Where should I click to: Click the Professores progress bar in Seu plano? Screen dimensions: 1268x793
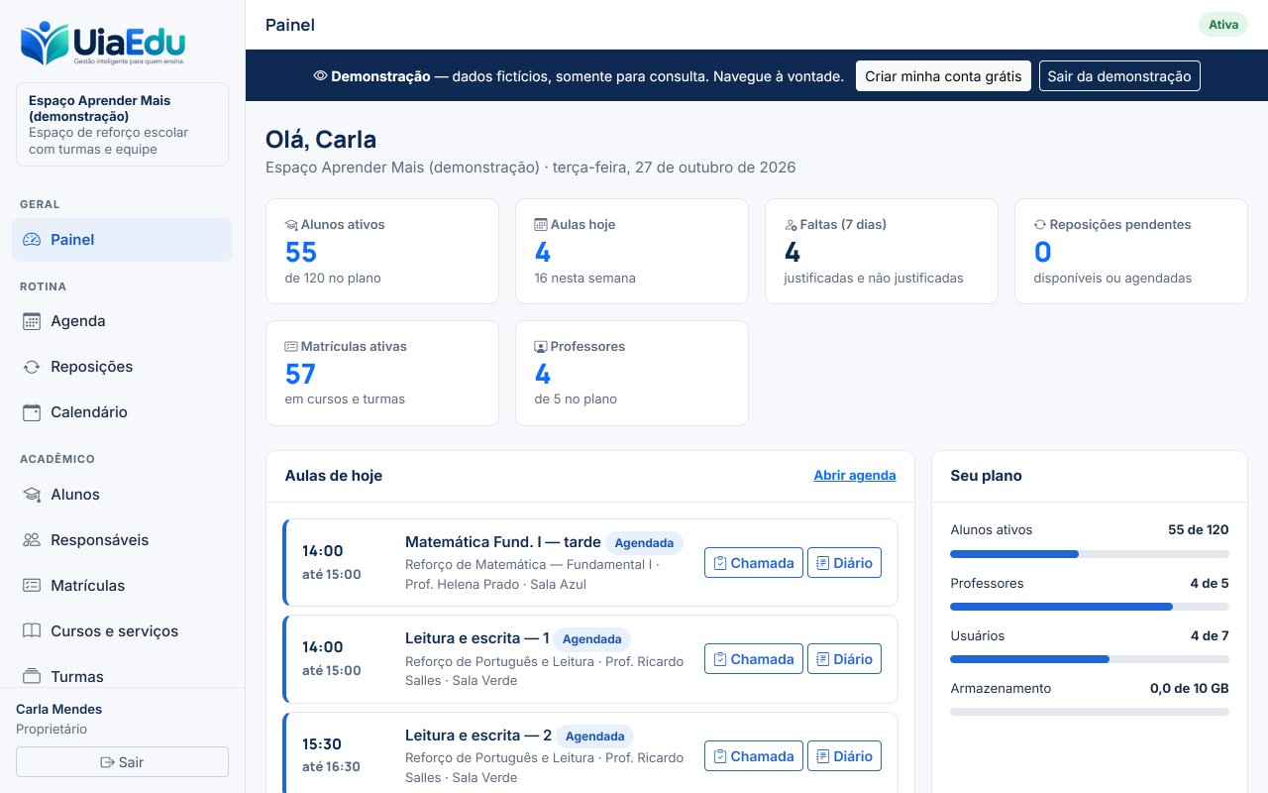coord(1090,607)
